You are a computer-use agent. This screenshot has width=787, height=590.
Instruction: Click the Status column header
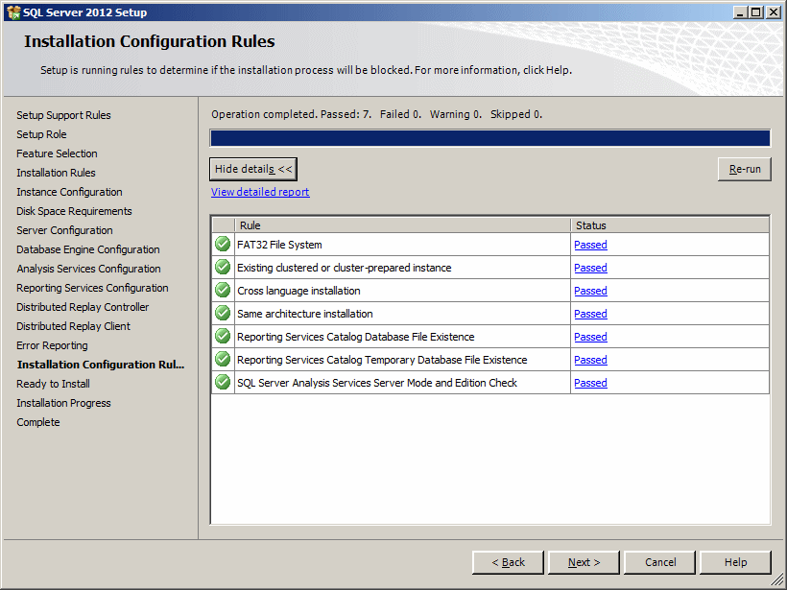(x=670, y=225)
